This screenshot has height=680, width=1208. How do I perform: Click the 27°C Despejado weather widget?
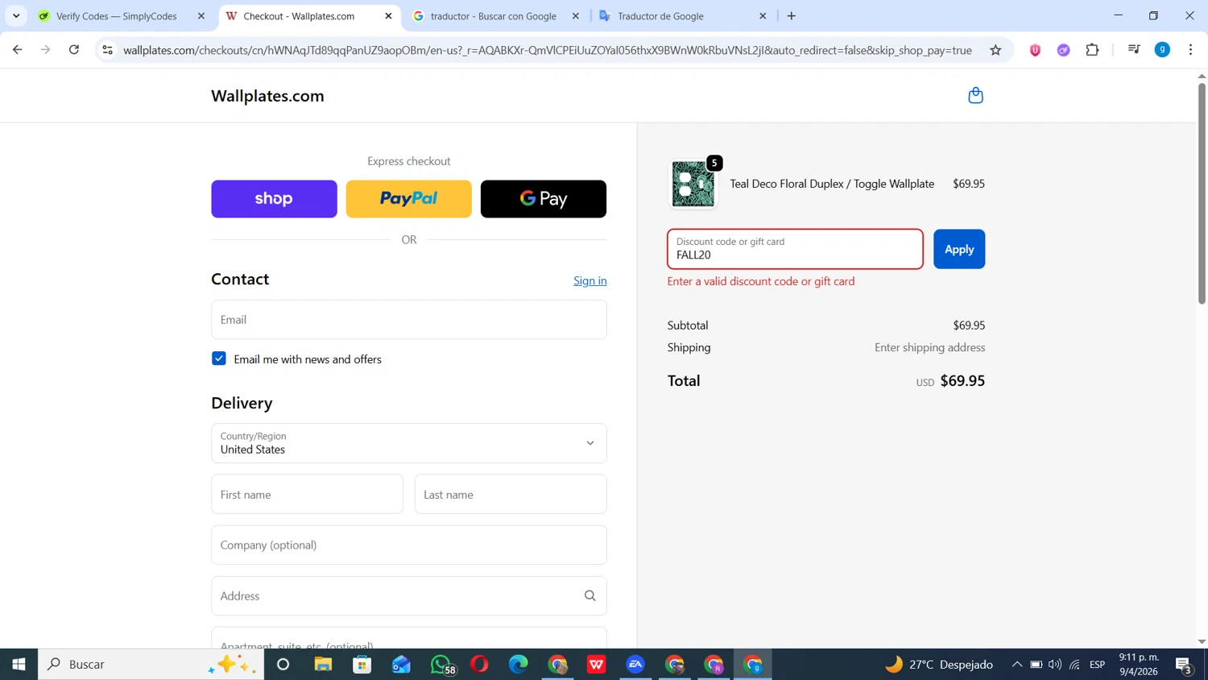tap(940, 665)
